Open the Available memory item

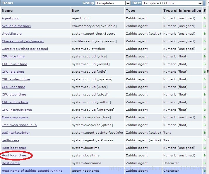coord(16,26)
